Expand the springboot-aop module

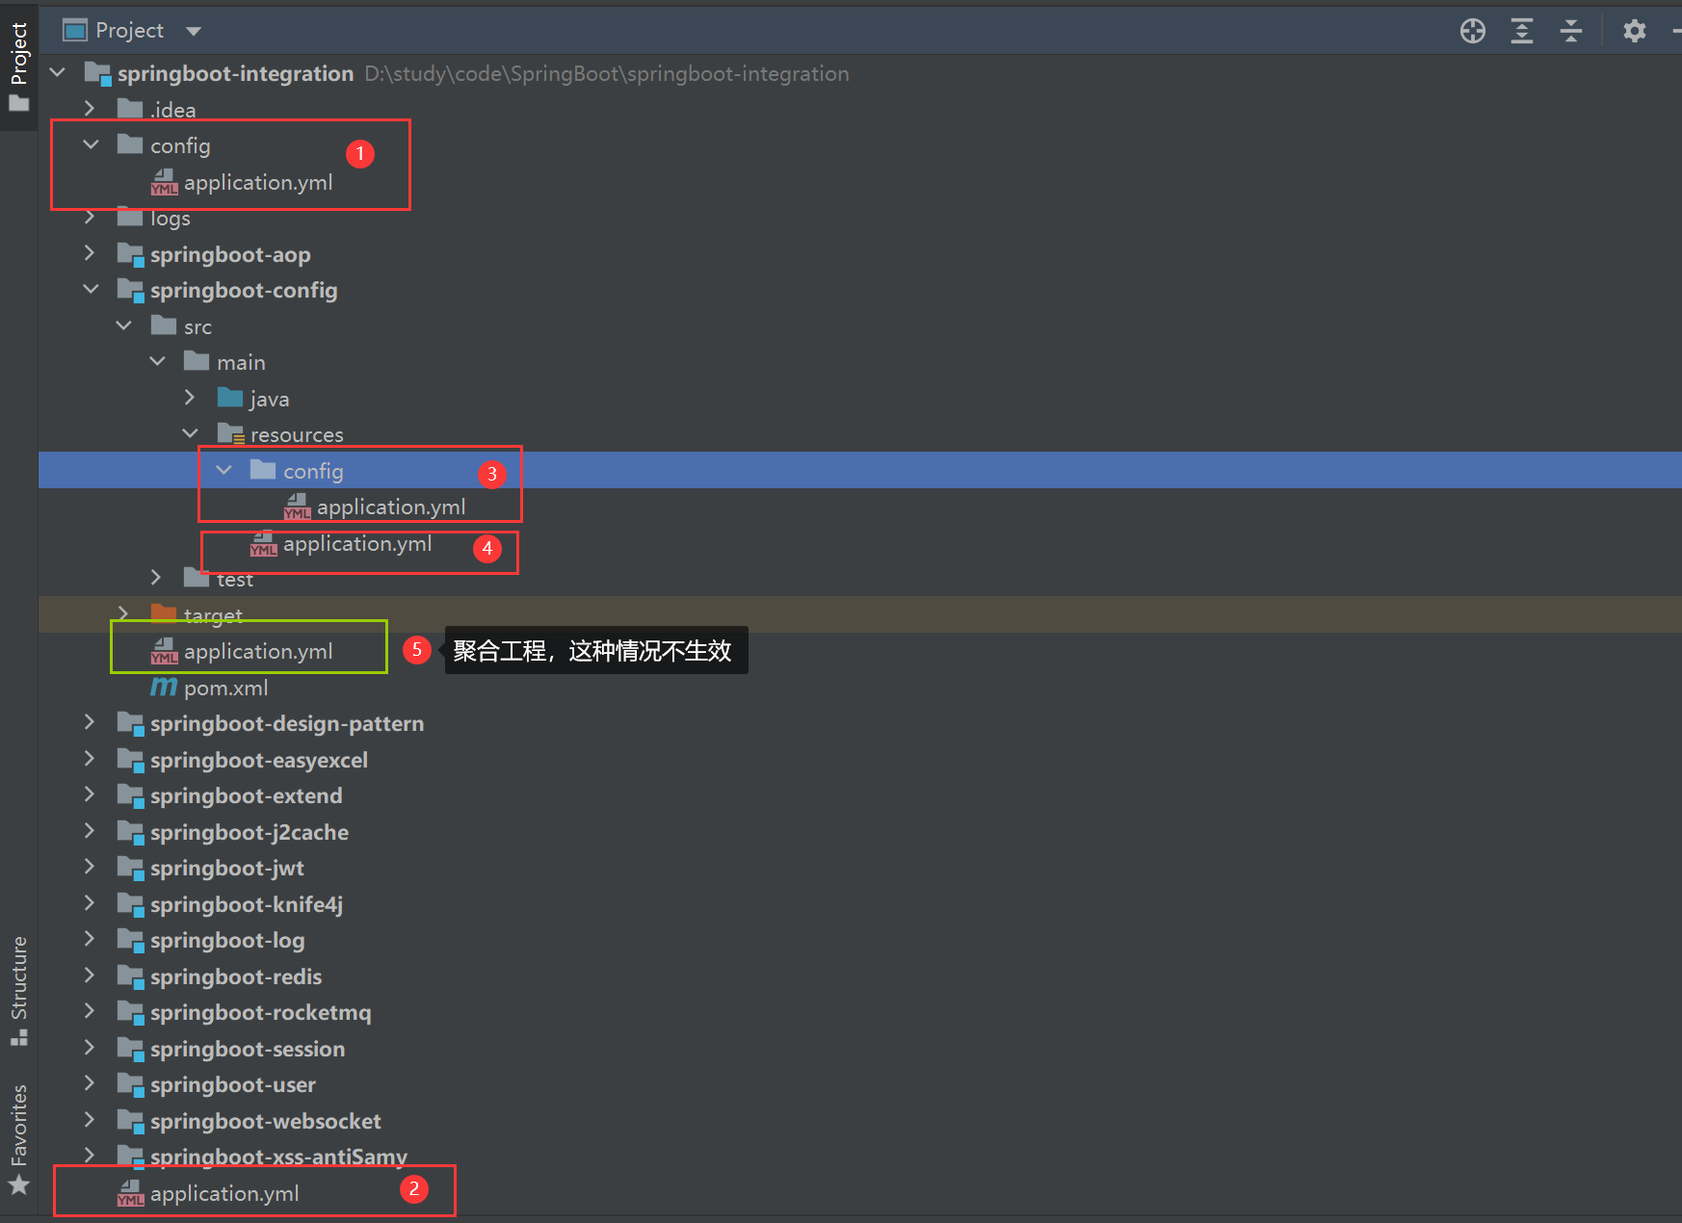click(x=90, y=253)
